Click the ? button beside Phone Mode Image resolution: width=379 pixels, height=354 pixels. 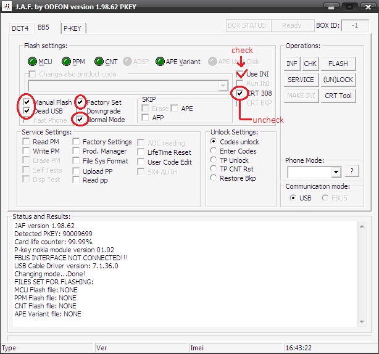click(x=352, y=171)
